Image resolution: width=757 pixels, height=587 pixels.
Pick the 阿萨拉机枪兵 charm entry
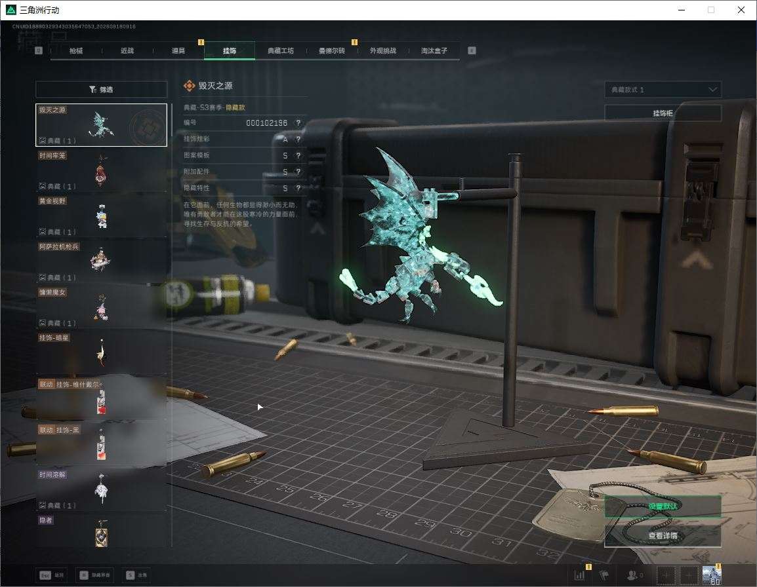tap(102, 261)
